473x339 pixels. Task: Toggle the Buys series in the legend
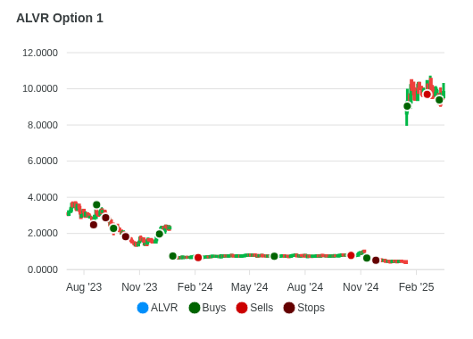click(x=207, y=308)
